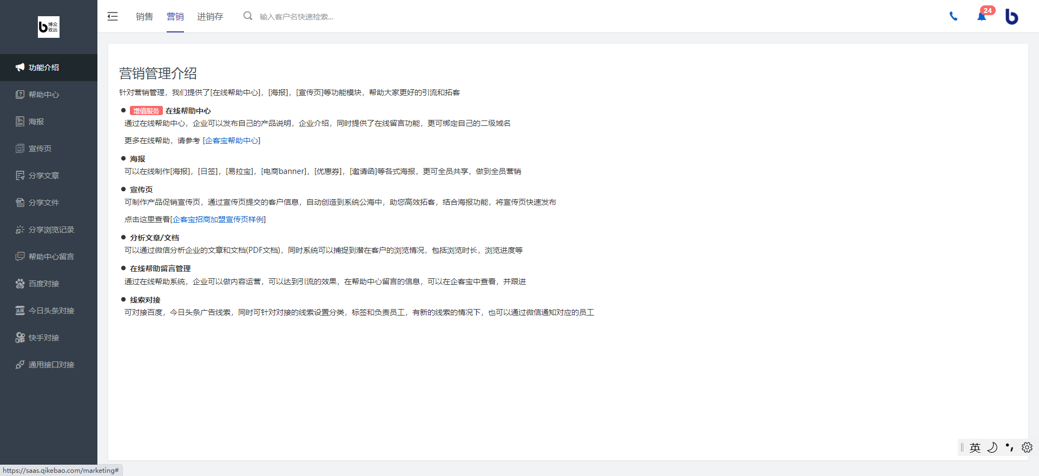The width and height of the screenshot is (1039, 476).
Task: Click the 营销管理介绍 page heading
Action: point(158,73)
